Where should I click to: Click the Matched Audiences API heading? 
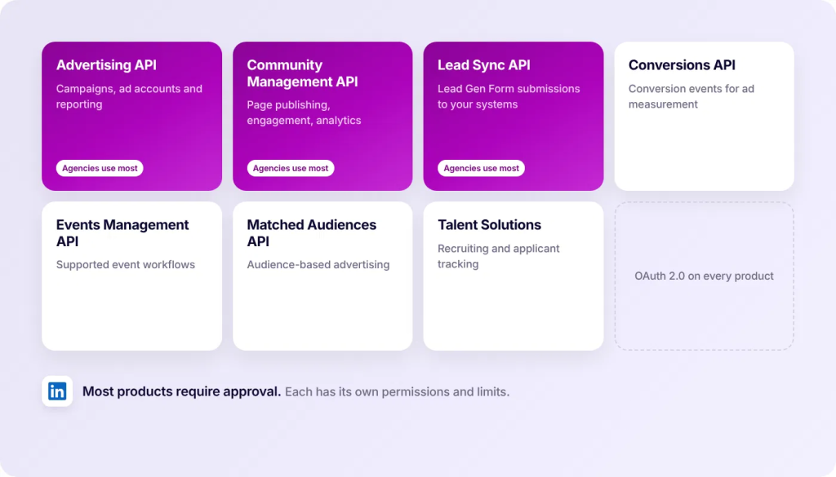click(x=311, y=232)
